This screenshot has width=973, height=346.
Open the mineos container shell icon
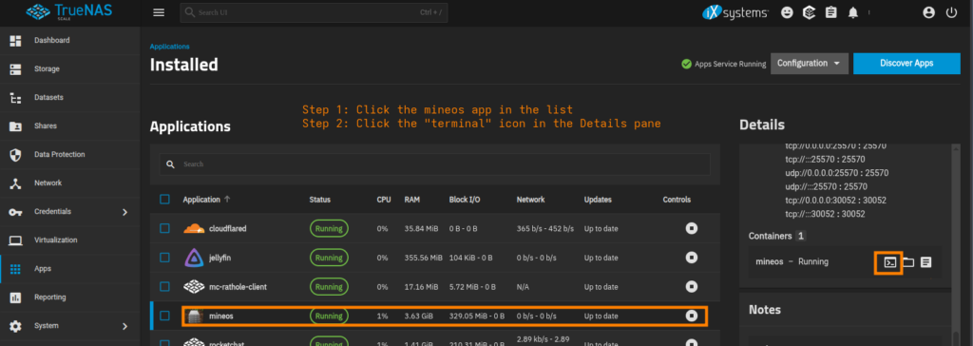pyautogui.click(x=889, y=262)
